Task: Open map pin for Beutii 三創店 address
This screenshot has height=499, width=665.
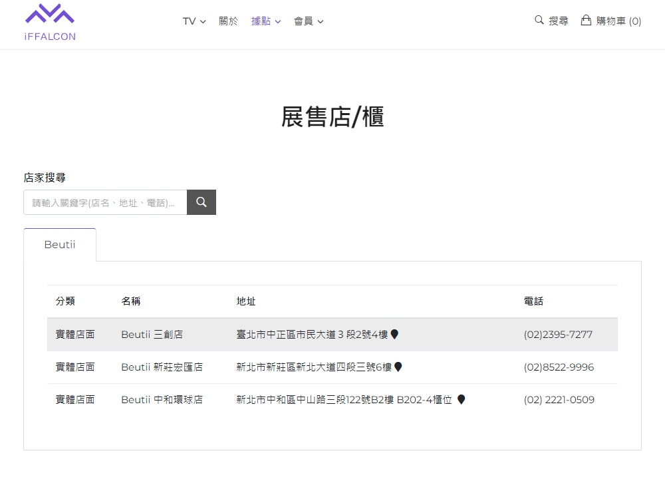Action: pos(394,335)
